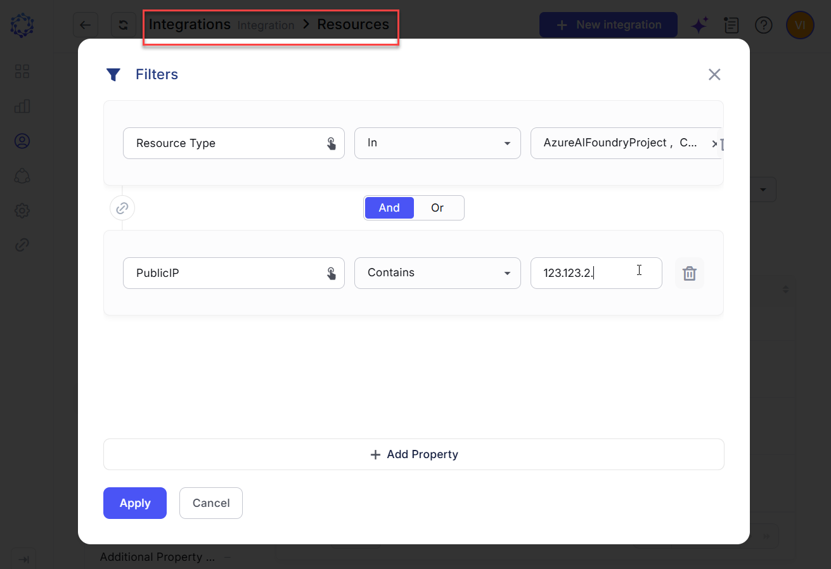Open the Resource Type property selector

(234, 143)
